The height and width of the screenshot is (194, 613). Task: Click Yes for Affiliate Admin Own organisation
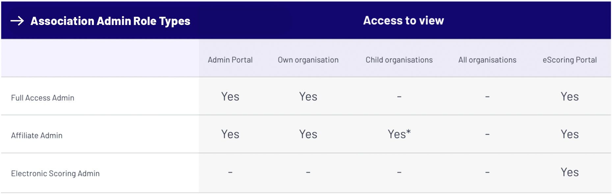click(308, 134)
